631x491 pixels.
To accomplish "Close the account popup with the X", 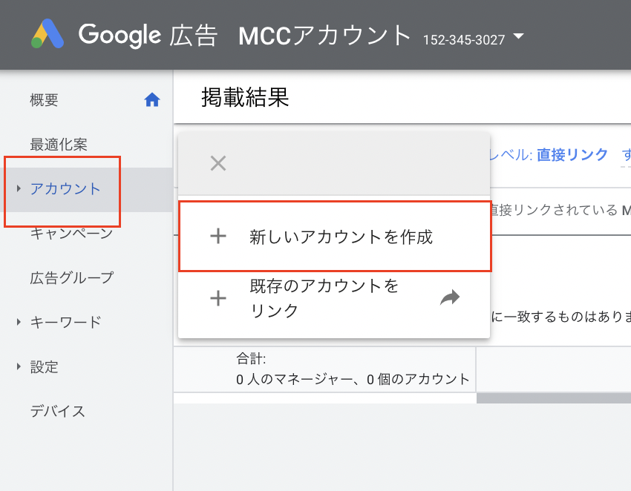I will (x=218, y=163).
